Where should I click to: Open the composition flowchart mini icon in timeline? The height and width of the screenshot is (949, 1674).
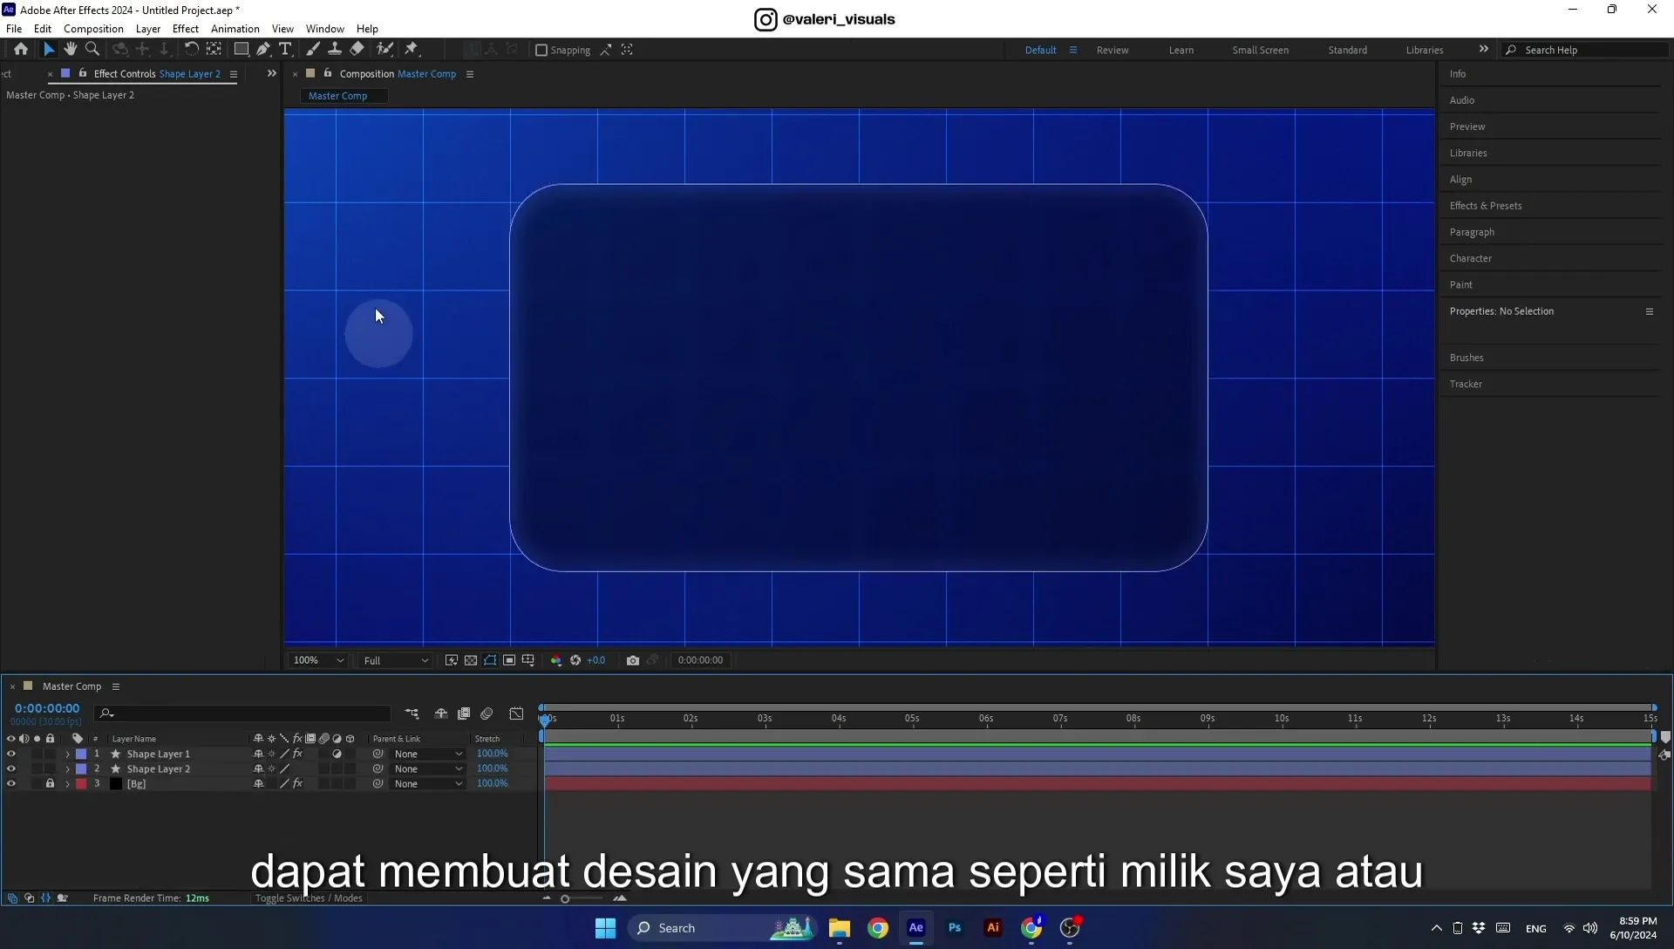[412, 714]
